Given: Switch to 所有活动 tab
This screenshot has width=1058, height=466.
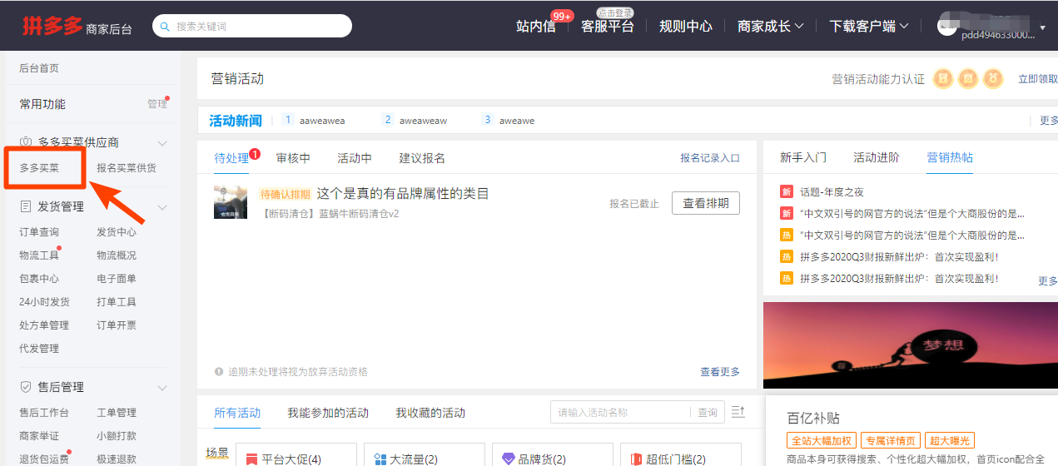Looking at the screenshot, I should (237, 413).
